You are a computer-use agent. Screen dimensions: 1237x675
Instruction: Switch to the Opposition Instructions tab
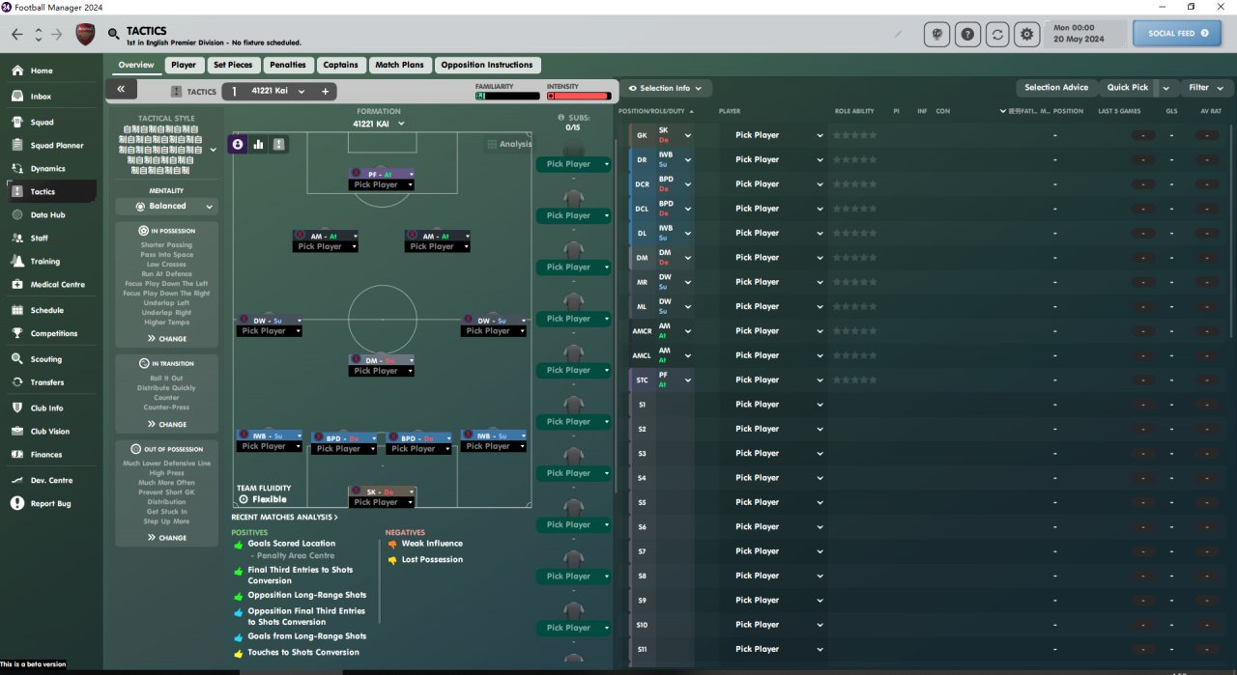tap(487, 65)
